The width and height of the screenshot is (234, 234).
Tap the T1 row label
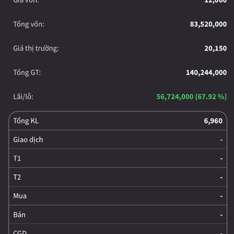[x=17, y=158]
